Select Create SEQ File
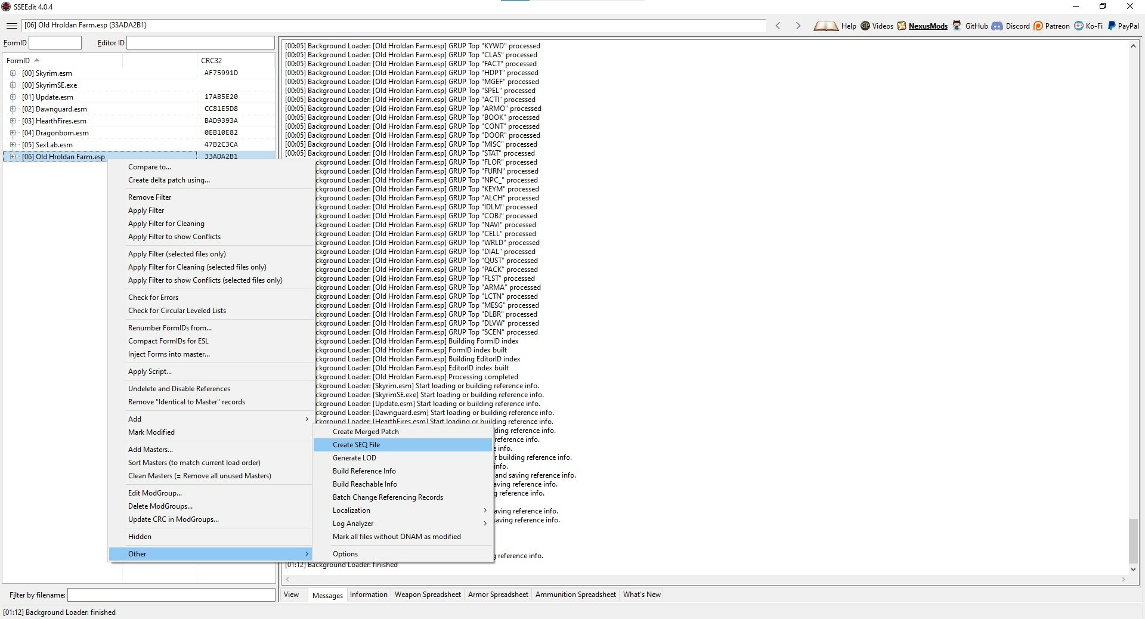 pyautogui.click(x=403, y=445)
